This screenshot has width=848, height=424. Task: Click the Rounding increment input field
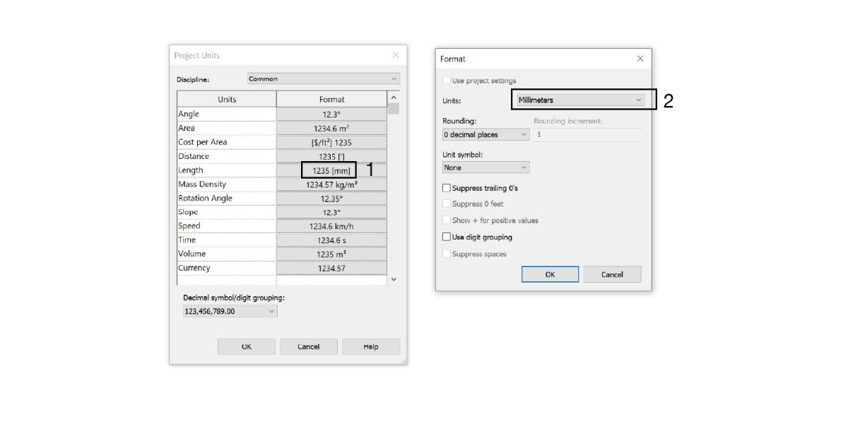click(587, 134)
